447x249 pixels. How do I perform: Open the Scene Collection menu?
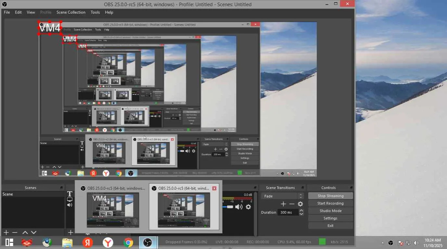click(71, 12)
